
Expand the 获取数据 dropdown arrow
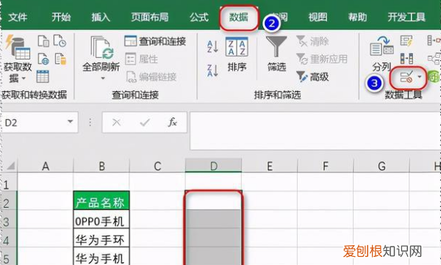click(24, 79)
